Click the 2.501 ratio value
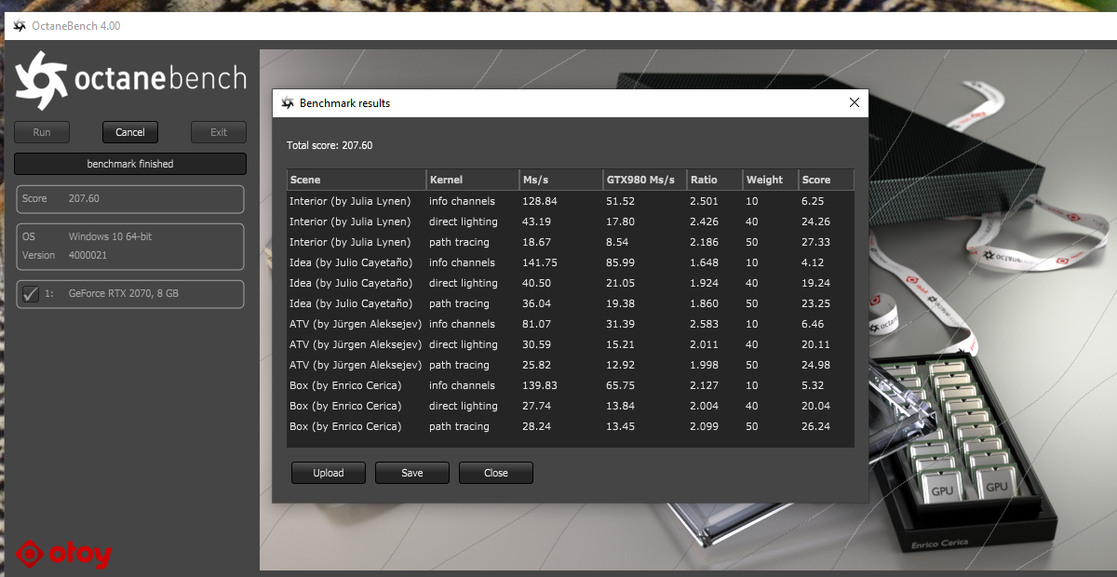The width and height of the screenshot is (1117, 577). 704,201
